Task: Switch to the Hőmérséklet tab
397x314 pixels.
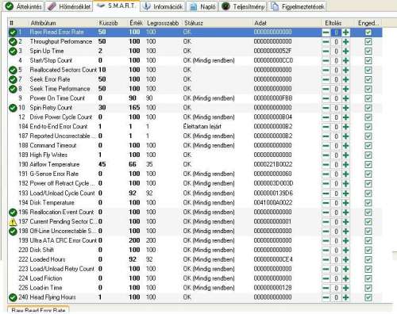Action: pyautogui.click(x=69, y=6)
